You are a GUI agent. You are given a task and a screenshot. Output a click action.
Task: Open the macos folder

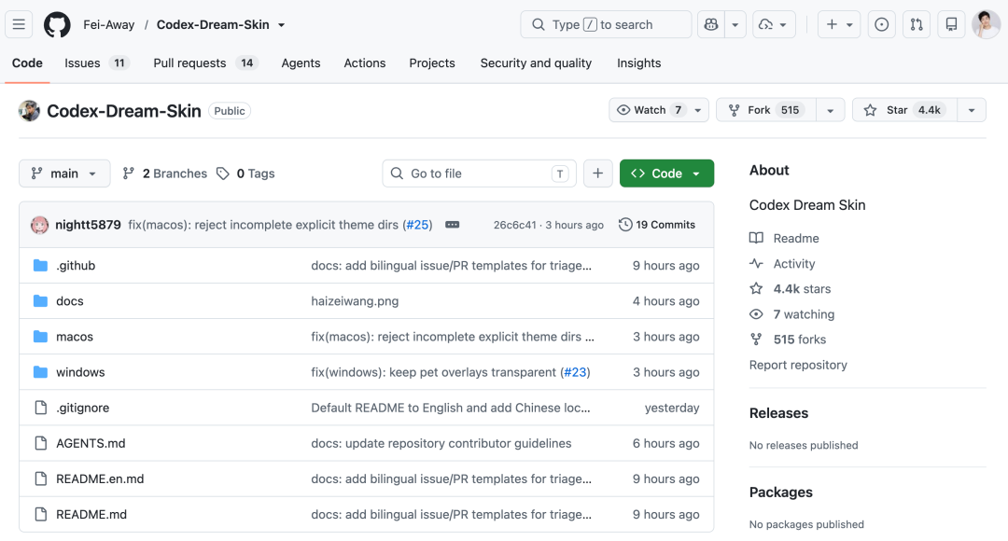75,337
